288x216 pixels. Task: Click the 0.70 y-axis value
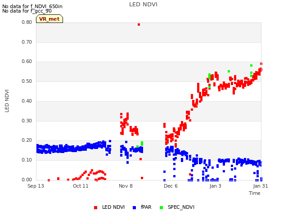pyautogui.click(x=27, y=42)
